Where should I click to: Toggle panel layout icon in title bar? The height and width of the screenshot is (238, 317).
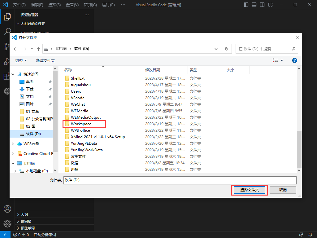pyautogui.click(x=254, y=5)
